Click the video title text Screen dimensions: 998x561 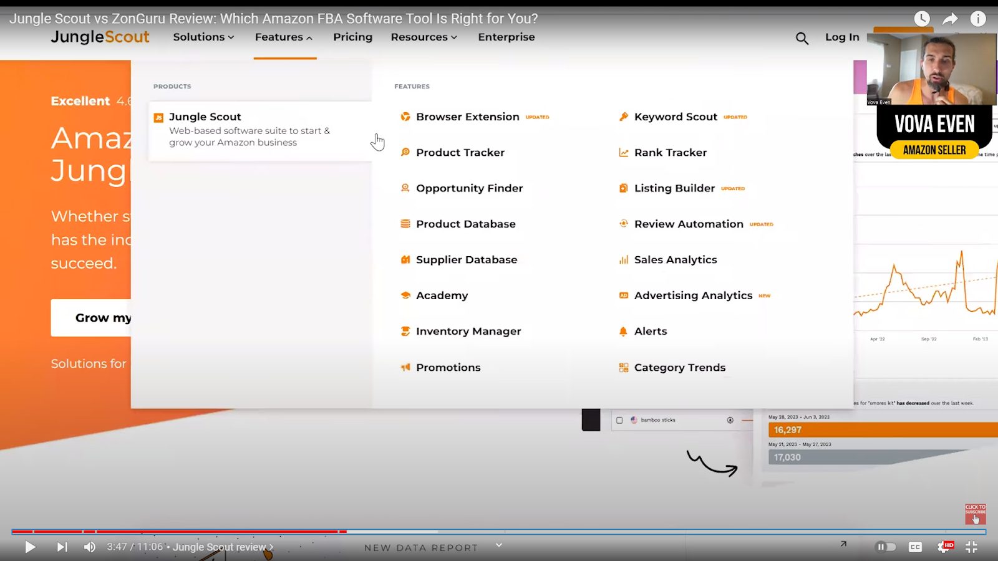(273, 19)
